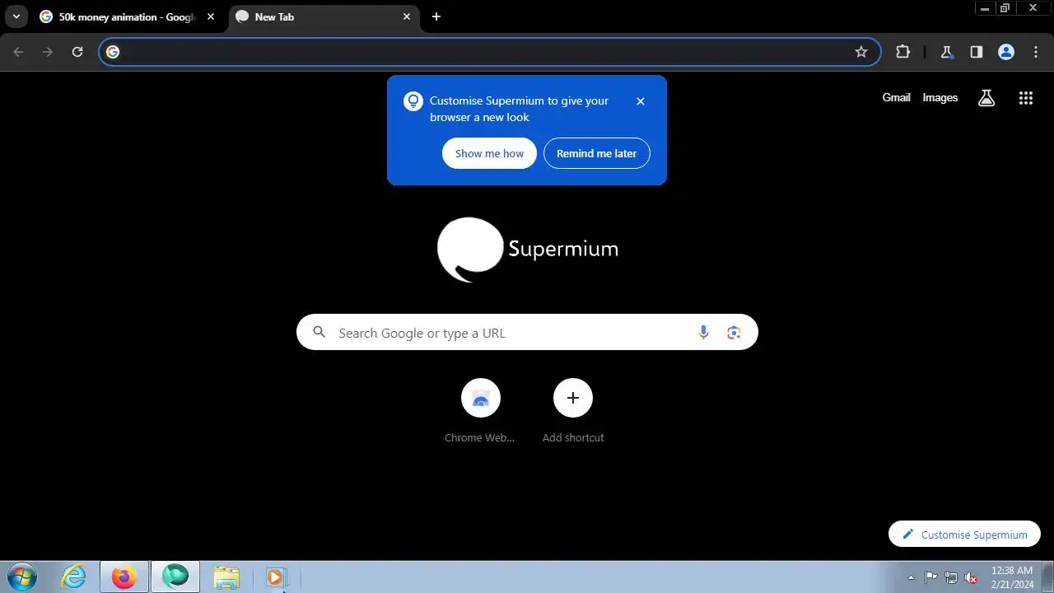1054x593 pixels.
Task: Open the media player taskbar icon
Action: coord(276,577)
